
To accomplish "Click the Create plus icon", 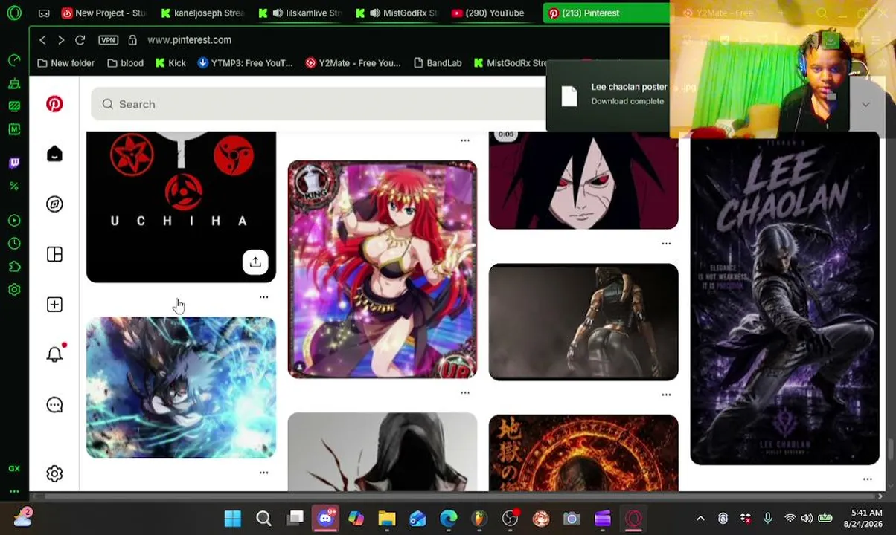I will pyautogui.click(x=54, y=305).
